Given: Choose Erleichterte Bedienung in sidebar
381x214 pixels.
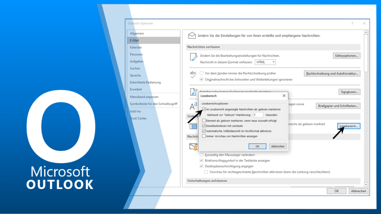Looking at the screenshot, I should tap(145, 83).
